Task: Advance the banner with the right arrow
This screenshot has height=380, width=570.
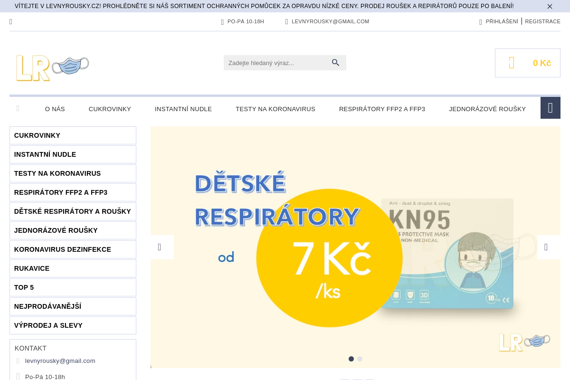Action: [546, 247]
